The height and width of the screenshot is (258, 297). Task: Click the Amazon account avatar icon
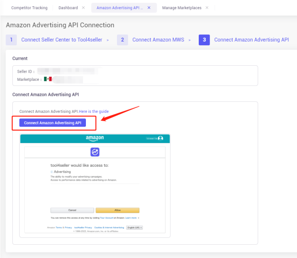click(x=160, y=138)
